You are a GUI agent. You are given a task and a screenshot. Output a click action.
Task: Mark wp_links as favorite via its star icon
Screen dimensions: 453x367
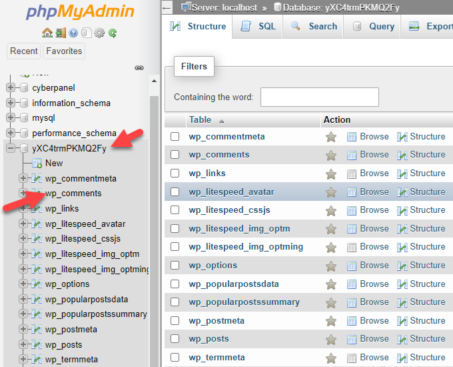pyautogui.click(x=331, y=174)
